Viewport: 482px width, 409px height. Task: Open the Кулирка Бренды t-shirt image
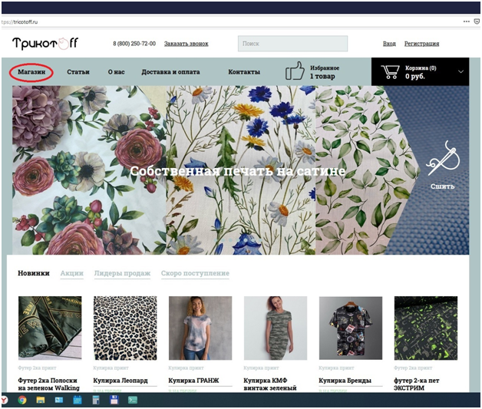[x=351, y=328]
